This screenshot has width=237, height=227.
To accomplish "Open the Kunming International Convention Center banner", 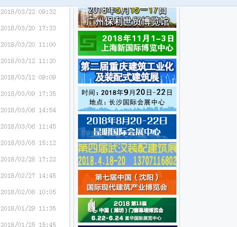I will (x=127, y=127).
